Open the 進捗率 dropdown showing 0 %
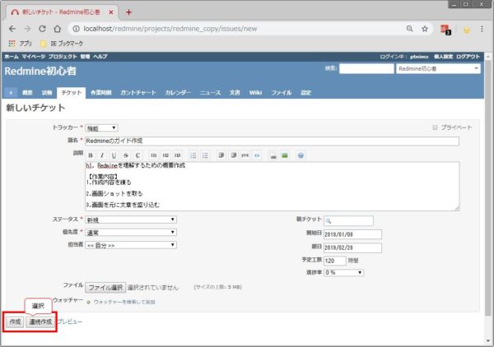This screenshot has width=494, height=347. [x=343, y=273]
